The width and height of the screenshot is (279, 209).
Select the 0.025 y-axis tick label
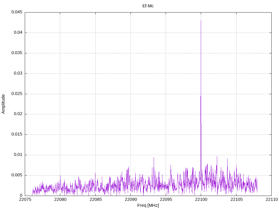pyautogui.click(x=17, y=94)
